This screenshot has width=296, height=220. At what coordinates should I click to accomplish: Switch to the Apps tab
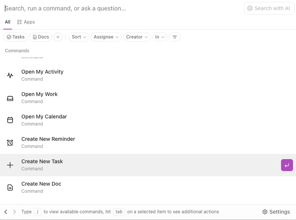tap(26, 22)
